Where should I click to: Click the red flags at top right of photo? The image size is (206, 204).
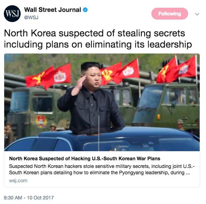[x=176, y=70]
